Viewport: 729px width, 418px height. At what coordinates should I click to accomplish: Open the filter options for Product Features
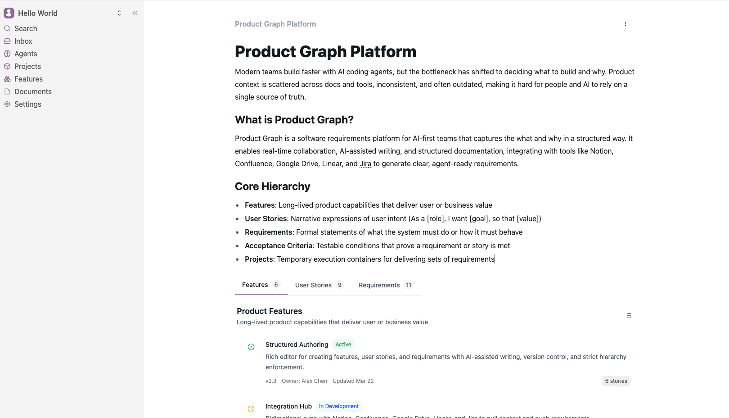(x=629, y=315)
